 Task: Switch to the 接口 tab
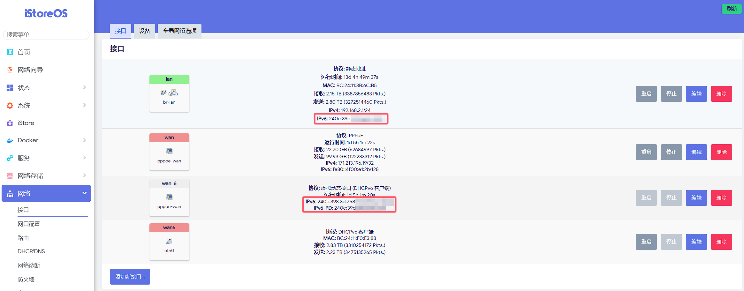120,31
